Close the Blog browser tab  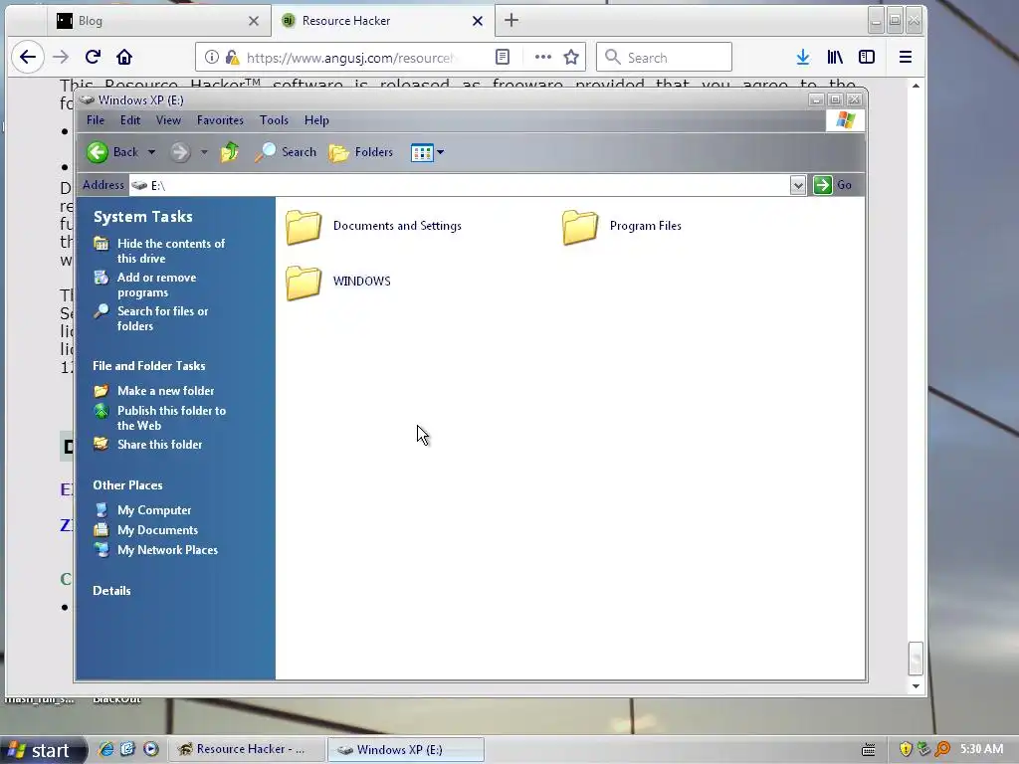tap(254, 21)
